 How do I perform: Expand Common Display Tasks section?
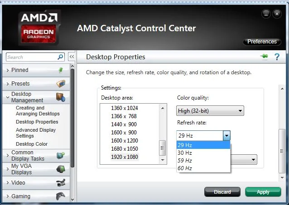point(8,156)
